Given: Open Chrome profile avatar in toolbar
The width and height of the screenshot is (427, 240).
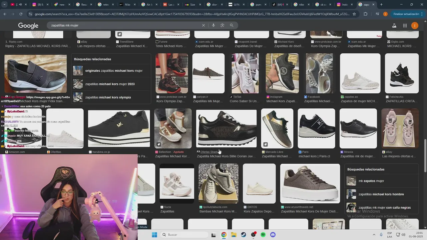Looking at the screenshot, I should point(385,14).
